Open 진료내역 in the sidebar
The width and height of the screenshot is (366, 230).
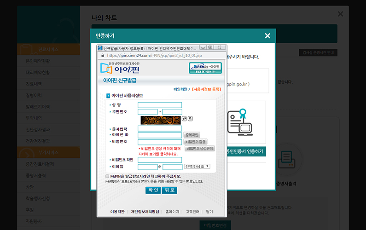point(48,84)
